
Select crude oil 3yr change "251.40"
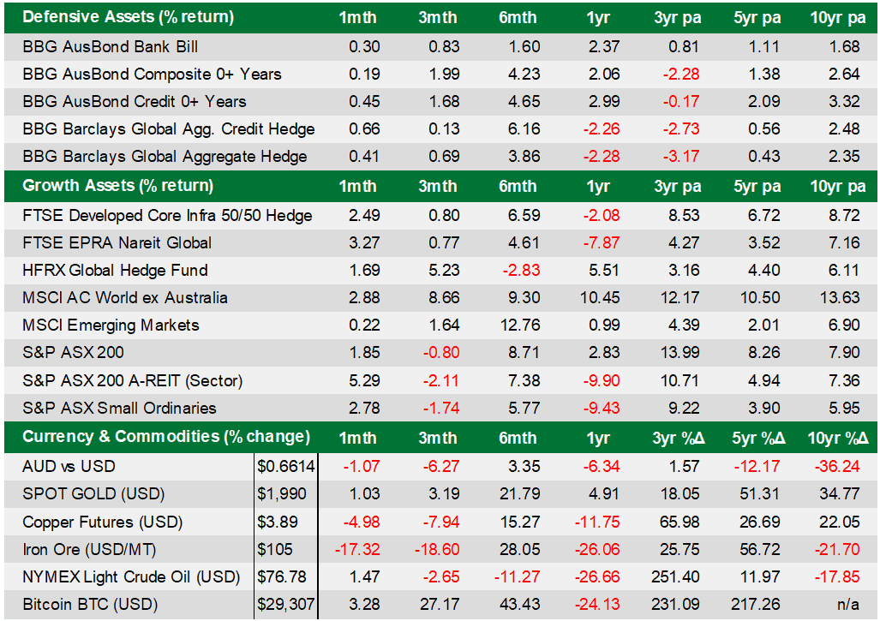(x=676, y=577)
